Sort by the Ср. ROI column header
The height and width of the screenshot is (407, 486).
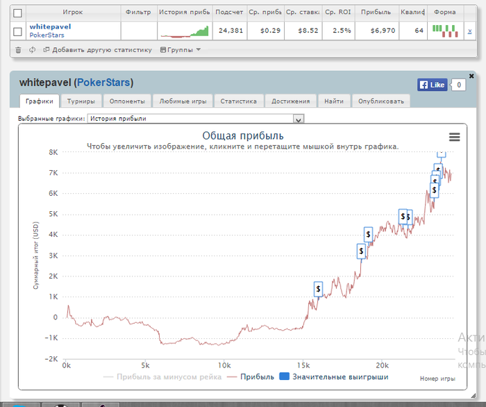[x=338, y=13]
